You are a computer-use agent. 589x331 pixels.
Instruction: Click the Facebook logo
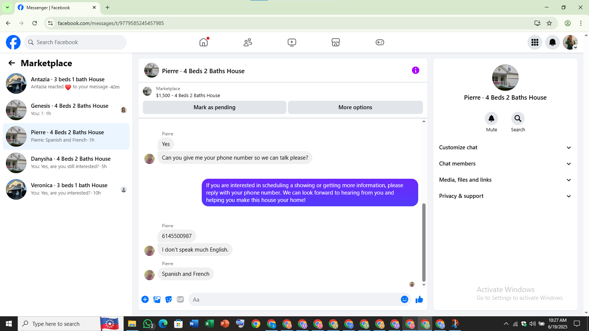tap(13, 42)
